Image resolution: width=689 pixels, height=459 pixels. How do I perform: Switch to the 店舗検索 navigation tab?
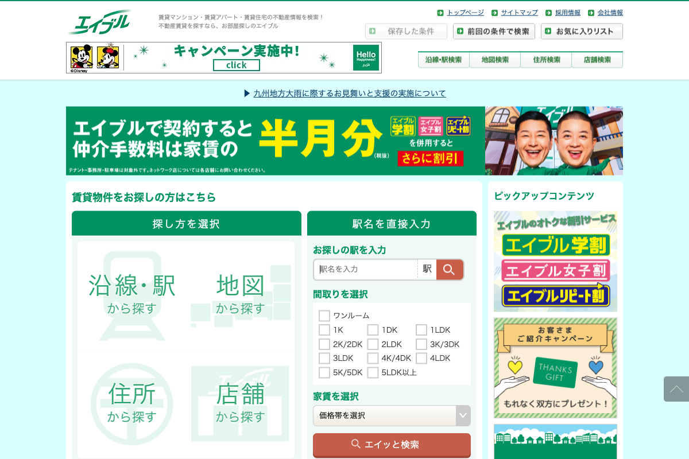click(597, 60)
